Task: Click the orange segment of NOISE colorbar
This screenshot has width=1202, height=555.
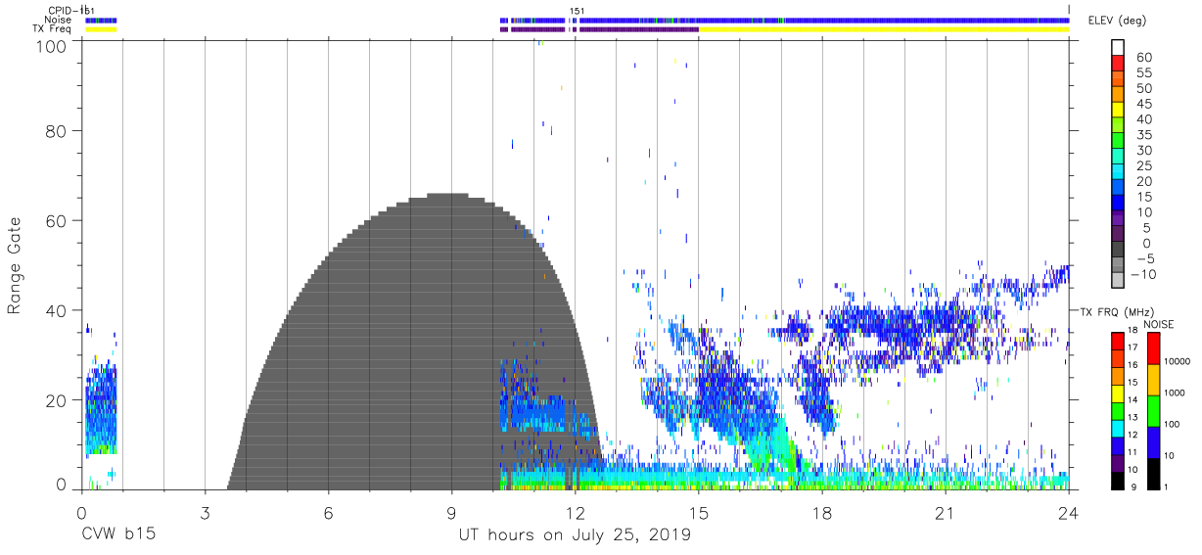Action: [x=1153, y=379]
